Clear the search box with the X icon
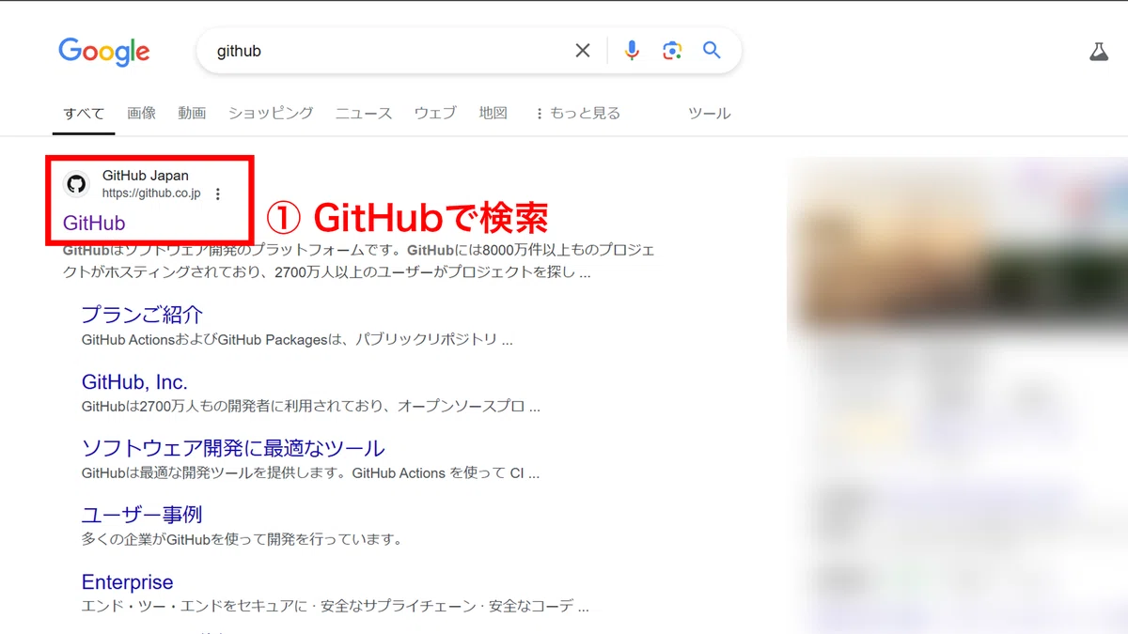 [583, 51]
